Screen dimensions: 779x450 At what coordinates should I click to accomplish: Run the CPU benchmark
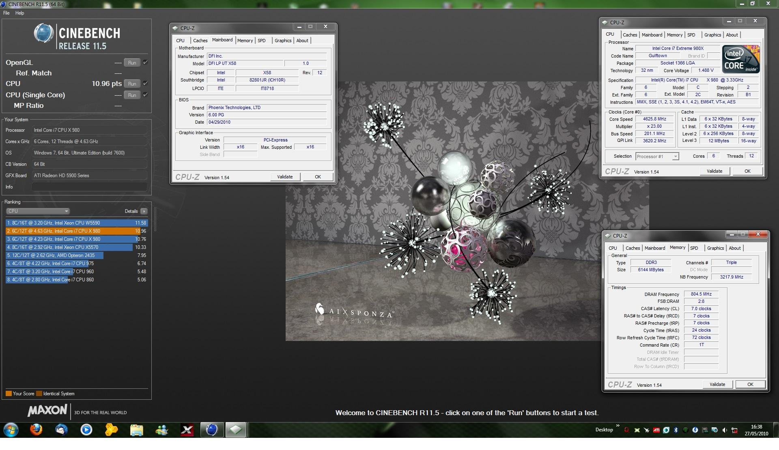click(132, 84)
